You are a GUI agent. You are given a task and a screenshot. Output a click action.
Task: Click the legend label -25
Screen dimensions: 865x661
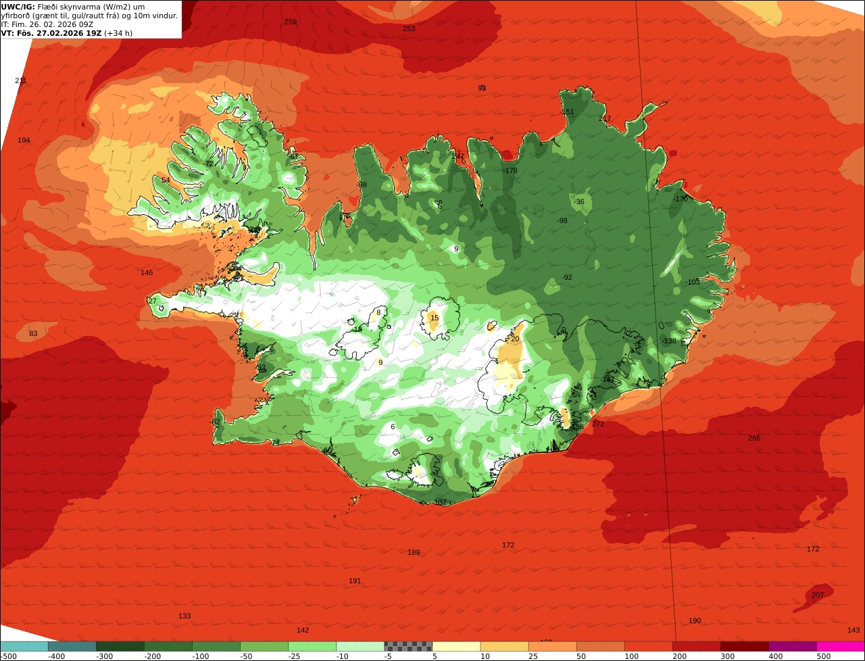(x=295, y=656)
